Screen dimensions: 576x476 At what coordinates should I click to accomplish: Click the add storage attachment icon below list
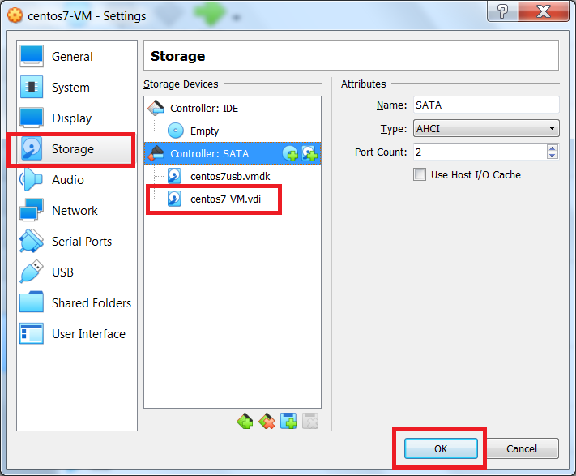tap(288, 421)
